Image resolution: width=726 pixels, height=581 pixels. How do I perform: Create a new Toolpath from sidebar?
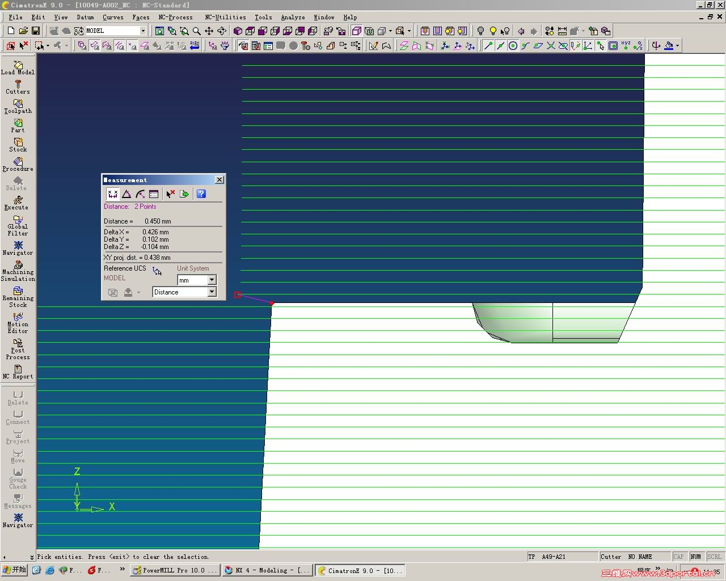(18, 107)
